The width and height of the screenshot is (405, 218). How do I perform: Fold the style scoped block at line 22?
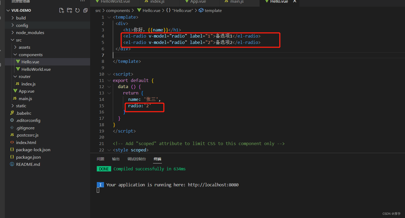tap(109, 150)
